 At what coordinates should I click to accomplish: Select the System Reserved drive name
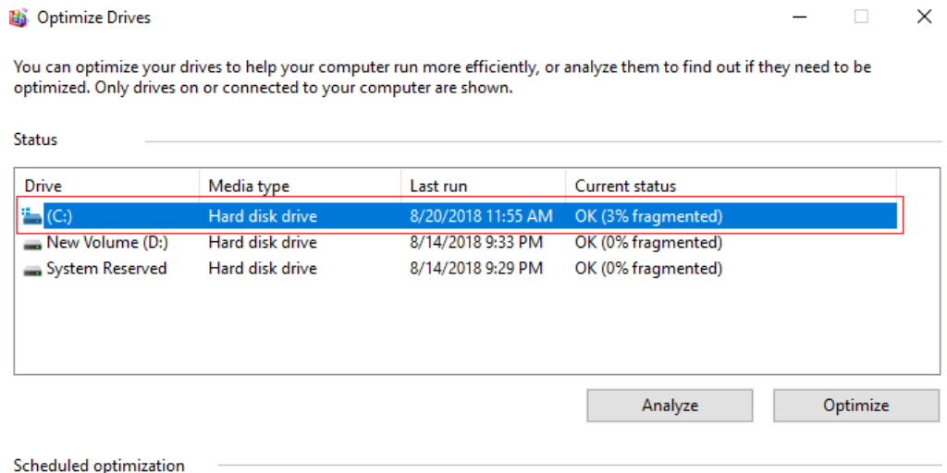(106, 269)
